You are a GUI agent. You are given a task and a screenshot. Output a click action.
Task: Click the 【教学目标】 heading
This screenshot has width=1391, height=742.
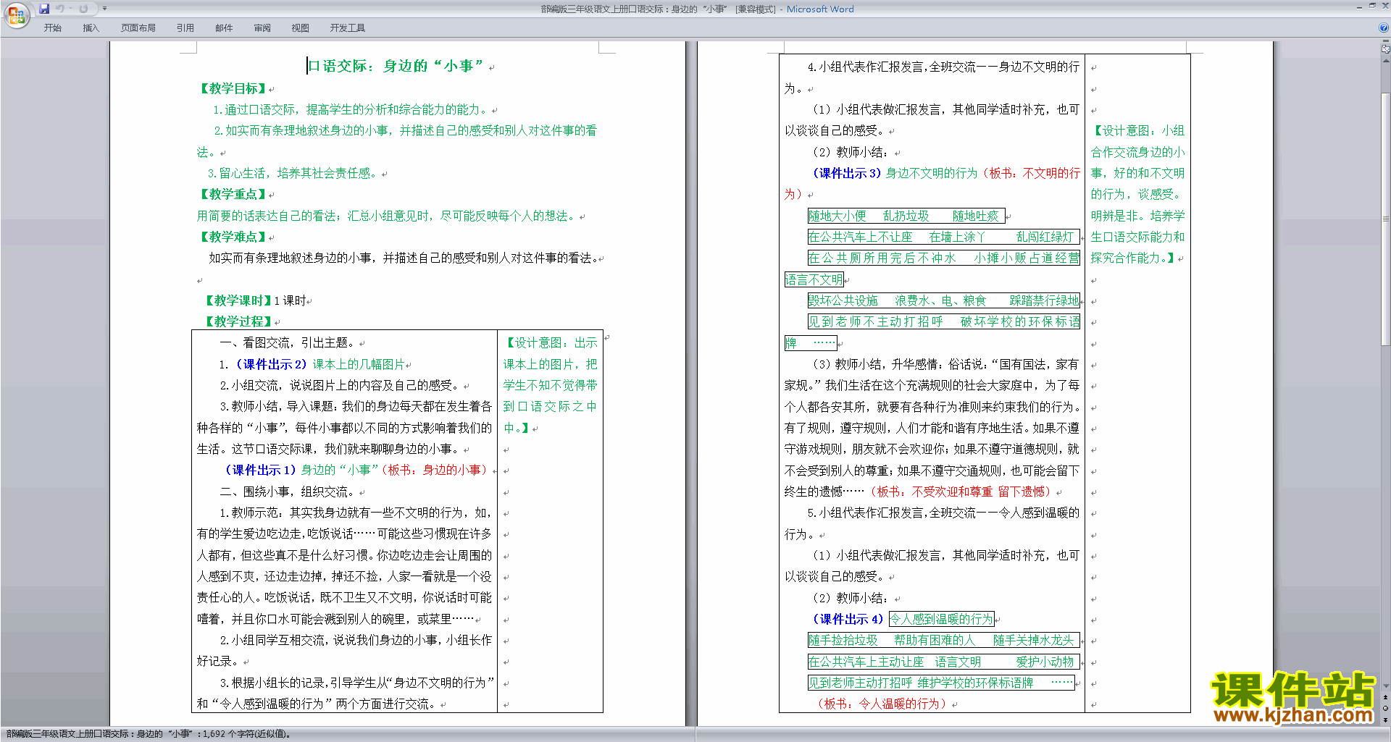pyautogui.click(x=232, y=88)
